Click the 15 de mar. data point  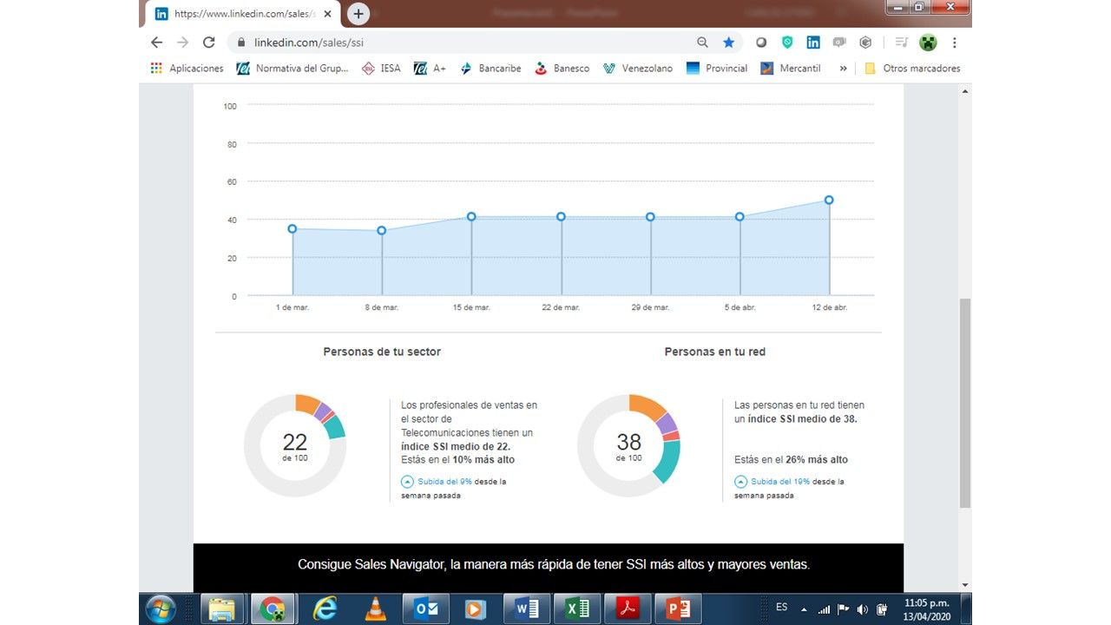coord(471,217)
